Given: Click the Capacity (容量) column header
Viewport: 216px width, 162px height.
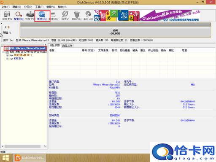Looking at the screenshot, I should [184, 50].
